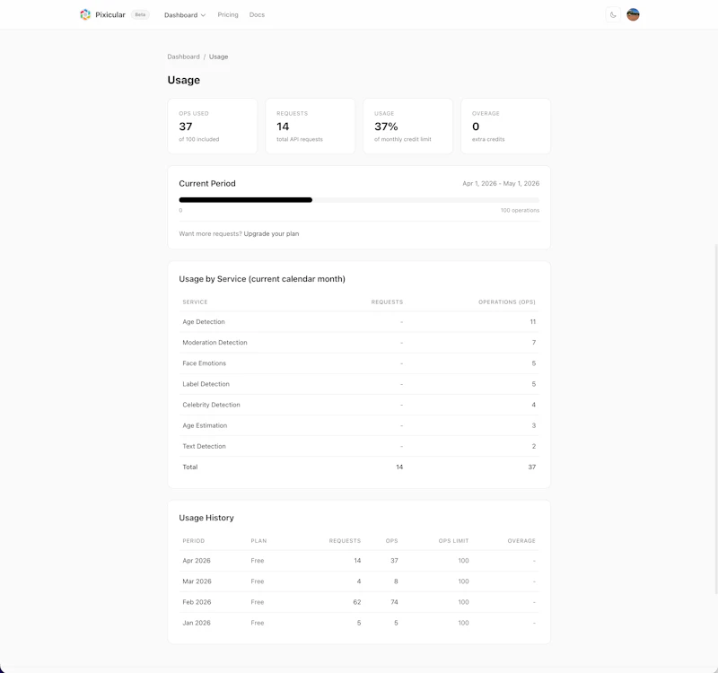Click the current period progress bar
The height and width of the screenshot is (673, 718).
(x=359, y=199)
